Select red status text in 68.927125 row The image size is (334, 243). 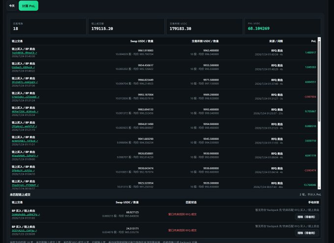point(182,214)
